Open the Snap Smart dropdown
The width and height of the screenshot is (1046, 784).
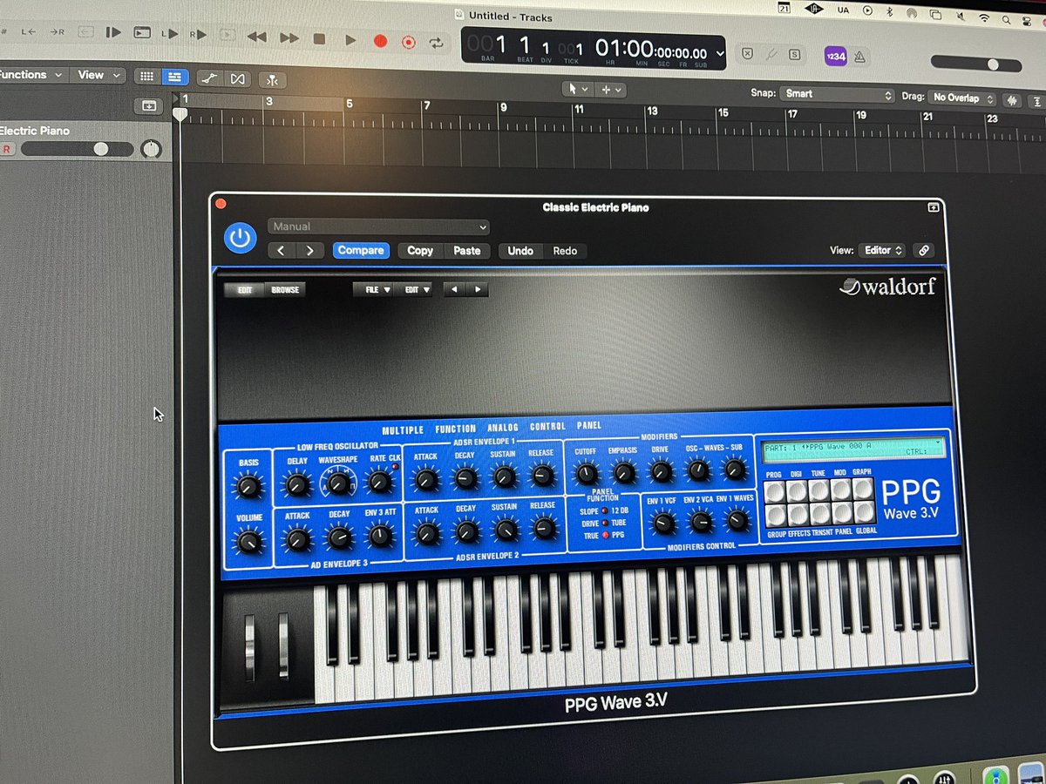click(x=838, y=95)
